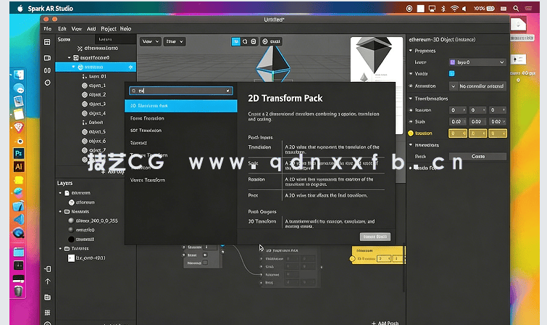Click the yellow dot beside rotation property
Viewport: 547px width, 325px height.
411,133
